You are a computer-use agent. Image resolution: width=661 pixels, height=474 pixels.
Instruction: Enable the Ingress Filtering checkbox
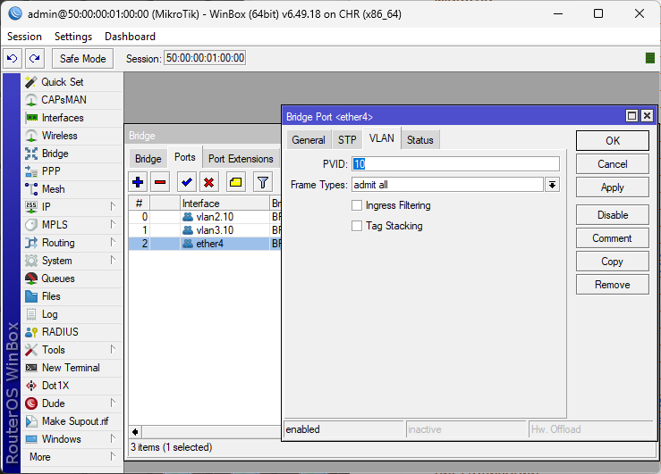[x=358, y=206]
